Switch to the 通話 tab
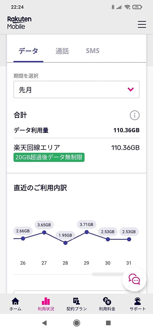The image size is (153, 332). point(62,51)
